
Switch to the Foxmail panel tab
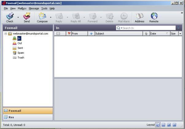pyautogui.click(x=28, y=111)
